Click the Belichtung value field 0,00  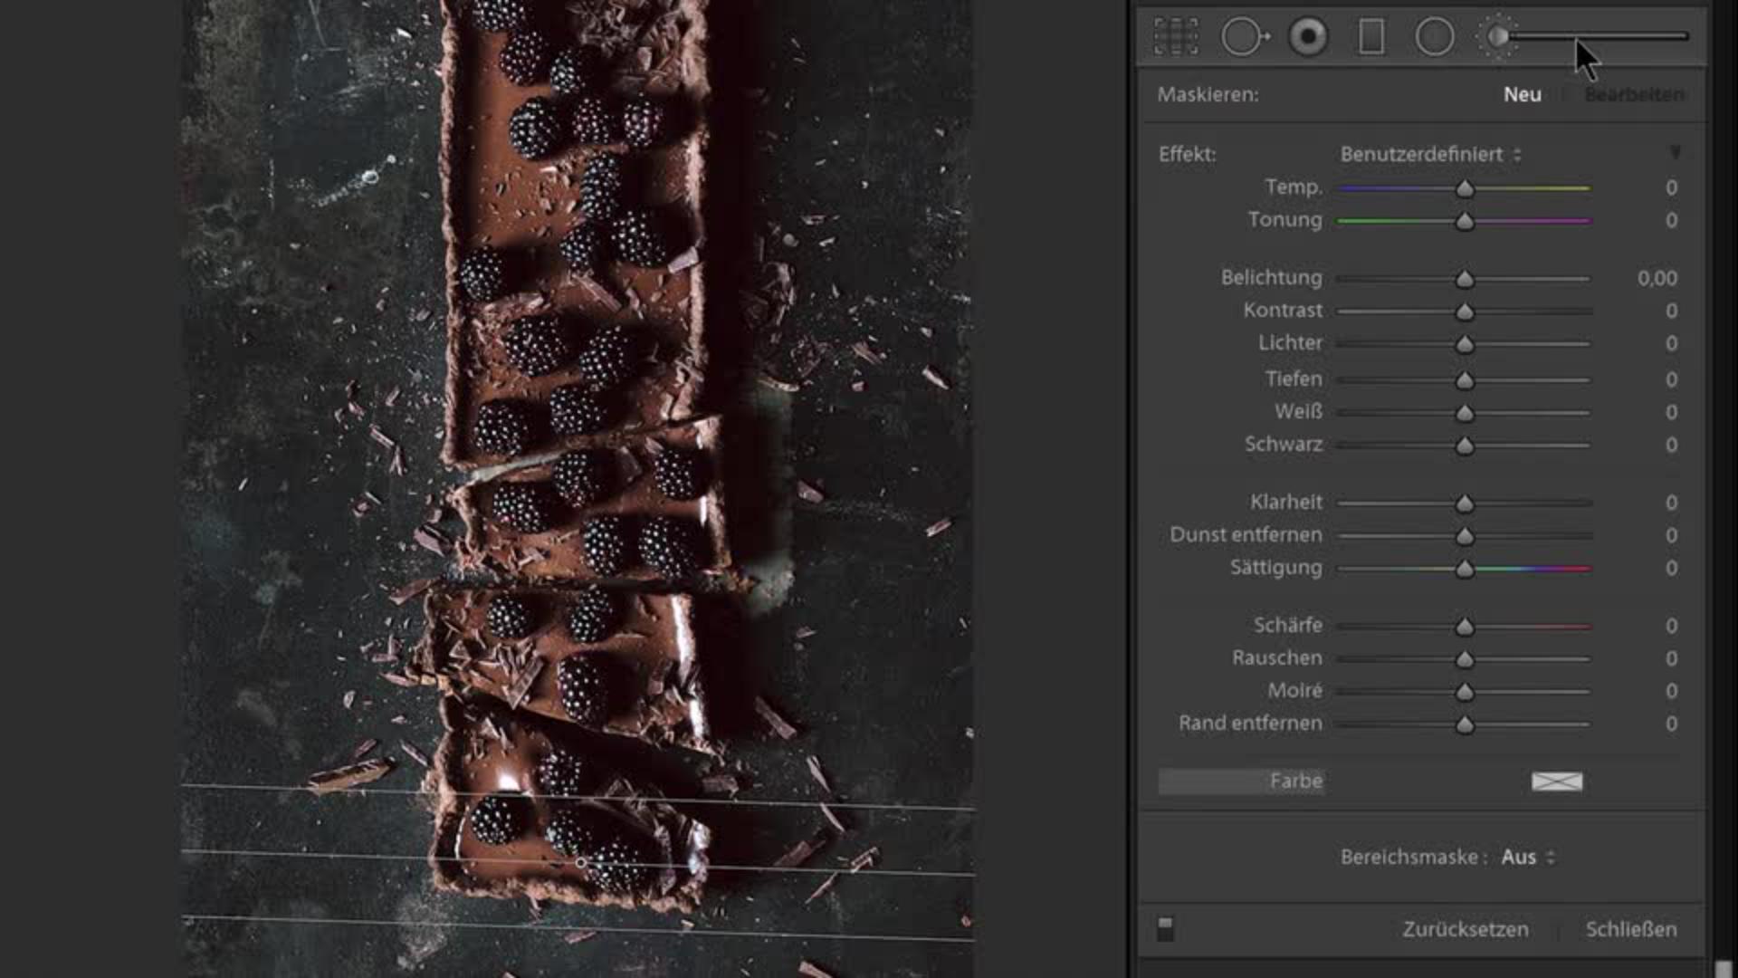coord(1657,278)
